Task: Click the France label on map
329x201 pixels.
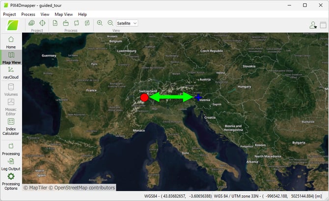Action: pos(91,90)
